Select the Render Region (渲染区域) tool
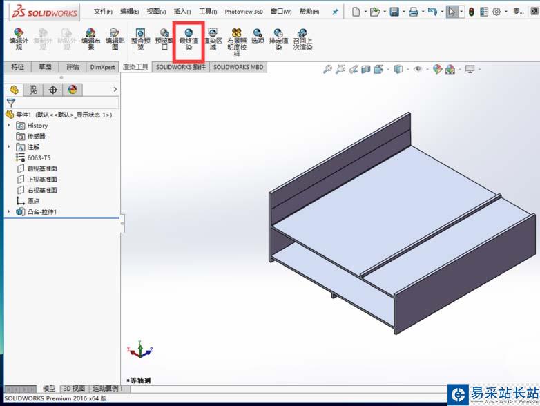Viewport: 540px width, 406px height. point(213,39)
